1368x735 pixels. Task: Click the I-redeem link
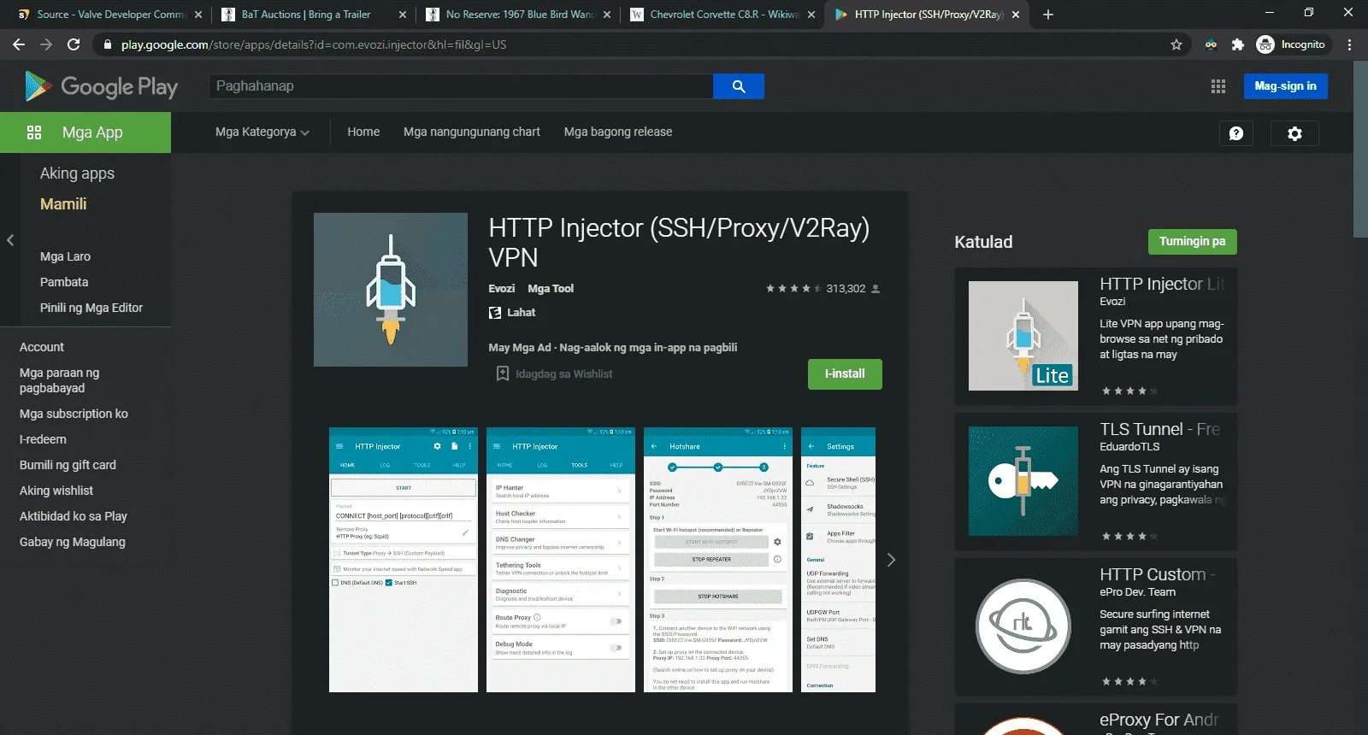pyautogui.click(x=43, y=439)
